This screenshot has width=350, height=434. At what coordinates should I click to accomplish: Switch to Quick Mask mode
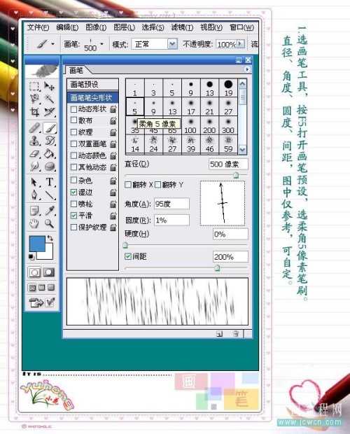click(x=49, y=272)
